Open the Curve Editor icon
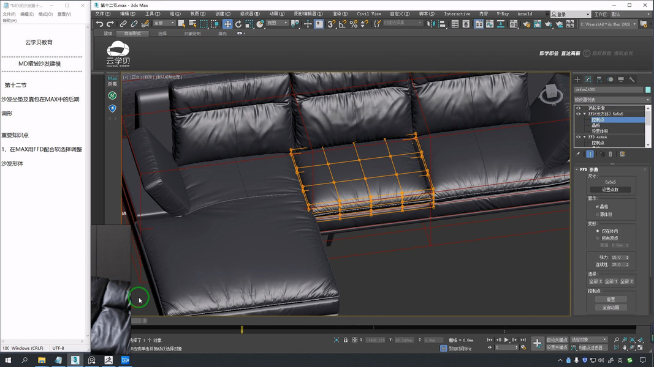 point(490,24)
